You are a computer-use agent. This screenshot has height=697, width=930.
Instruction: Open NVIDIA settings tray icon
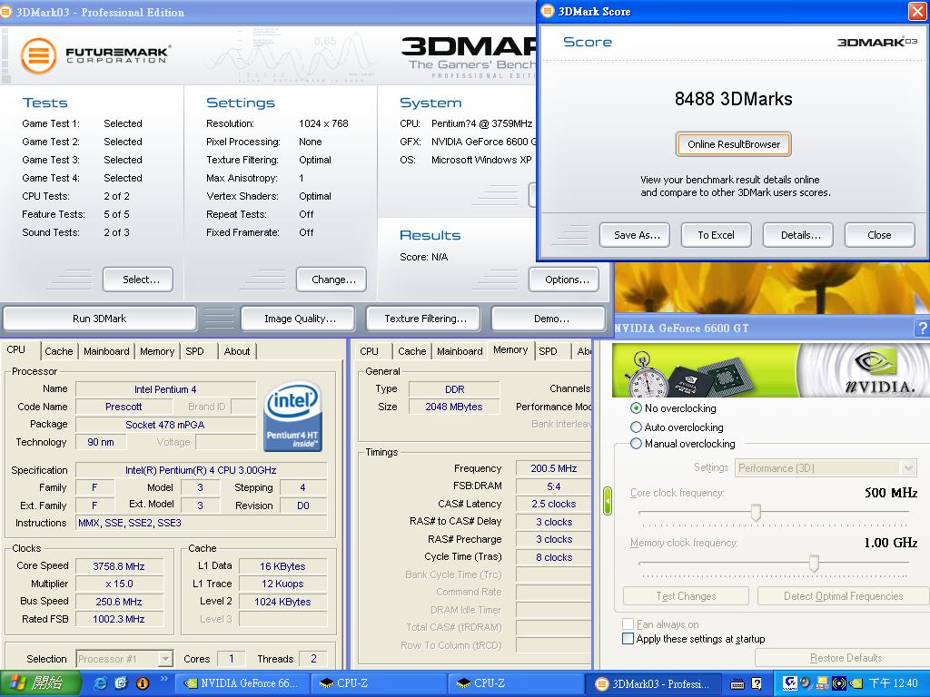pos(856,683)
